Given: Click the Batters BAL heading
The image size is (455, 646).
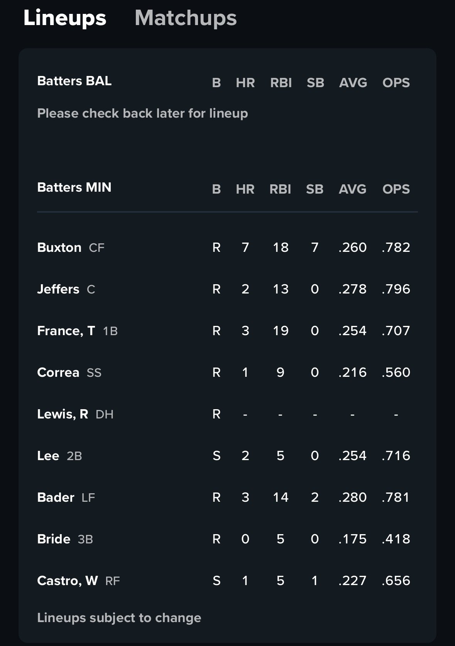Looking at the screenshot, I should coord(74,81).
